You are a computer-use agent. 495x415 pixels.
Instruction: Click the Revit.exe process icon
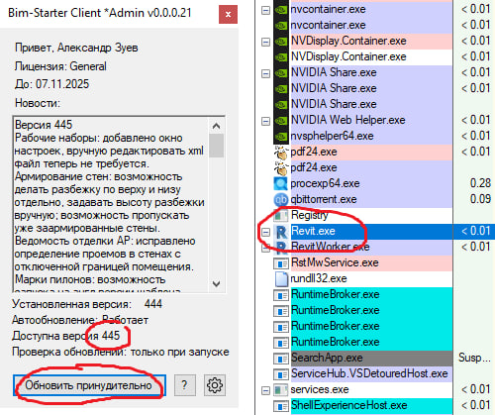281,232
